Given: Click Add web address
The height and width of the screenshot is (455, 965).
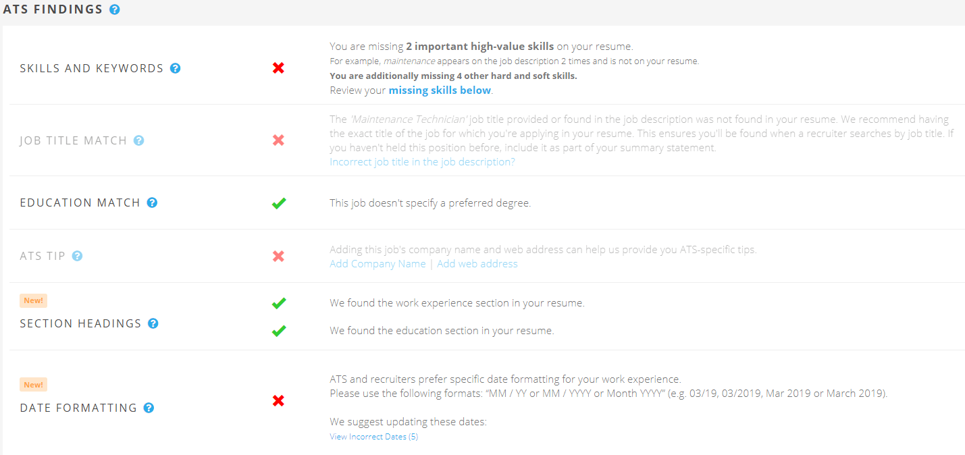Looking at the screenshot, I should click(477, 264).
